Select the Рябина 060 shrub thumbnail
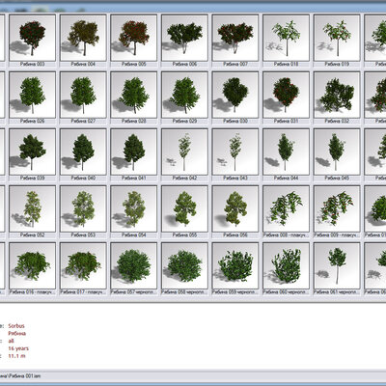Viewport: 386px width, 386px height. 286,265
